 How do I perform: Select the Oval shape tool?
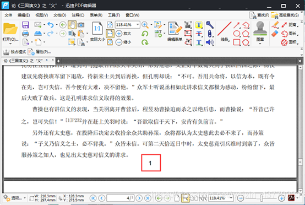point(237,34)
